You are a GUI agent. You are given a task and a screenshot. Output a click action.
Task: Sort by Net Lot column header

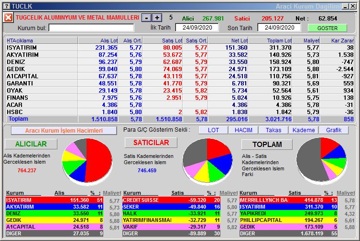tap(228, 41)
